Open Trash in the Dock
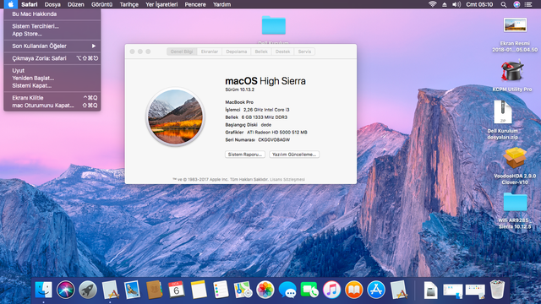 click(497, 290)
